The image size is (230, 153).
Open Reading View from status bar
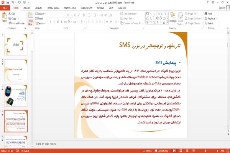pyautogui.click(x=187, y=151)
